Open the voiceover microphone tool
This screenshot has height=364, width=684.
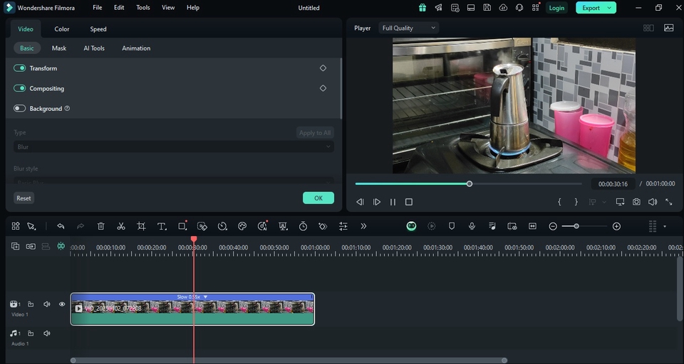[x=472, y=226]
